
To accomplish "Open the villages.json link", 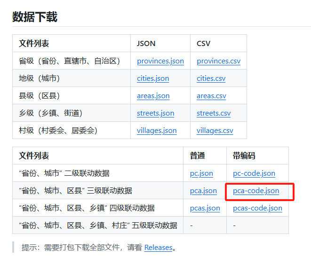I will click(x=157, y=131).
